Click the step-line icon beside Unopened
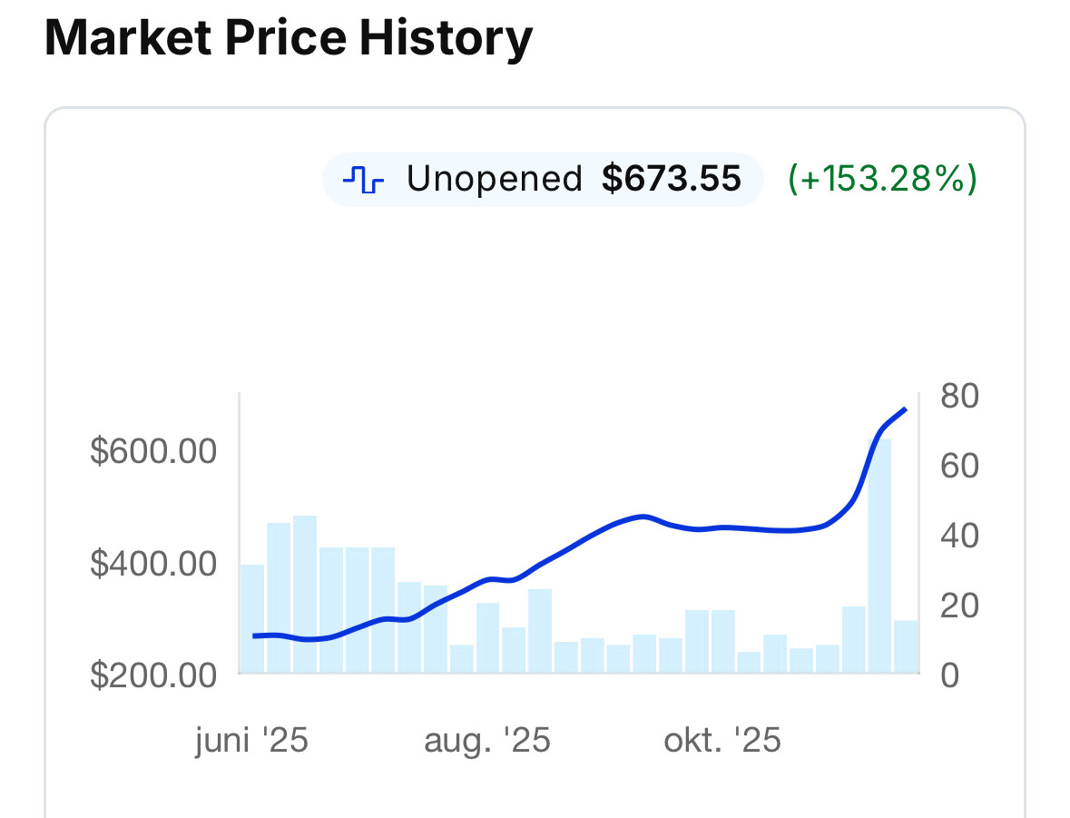 click(363, 180)
